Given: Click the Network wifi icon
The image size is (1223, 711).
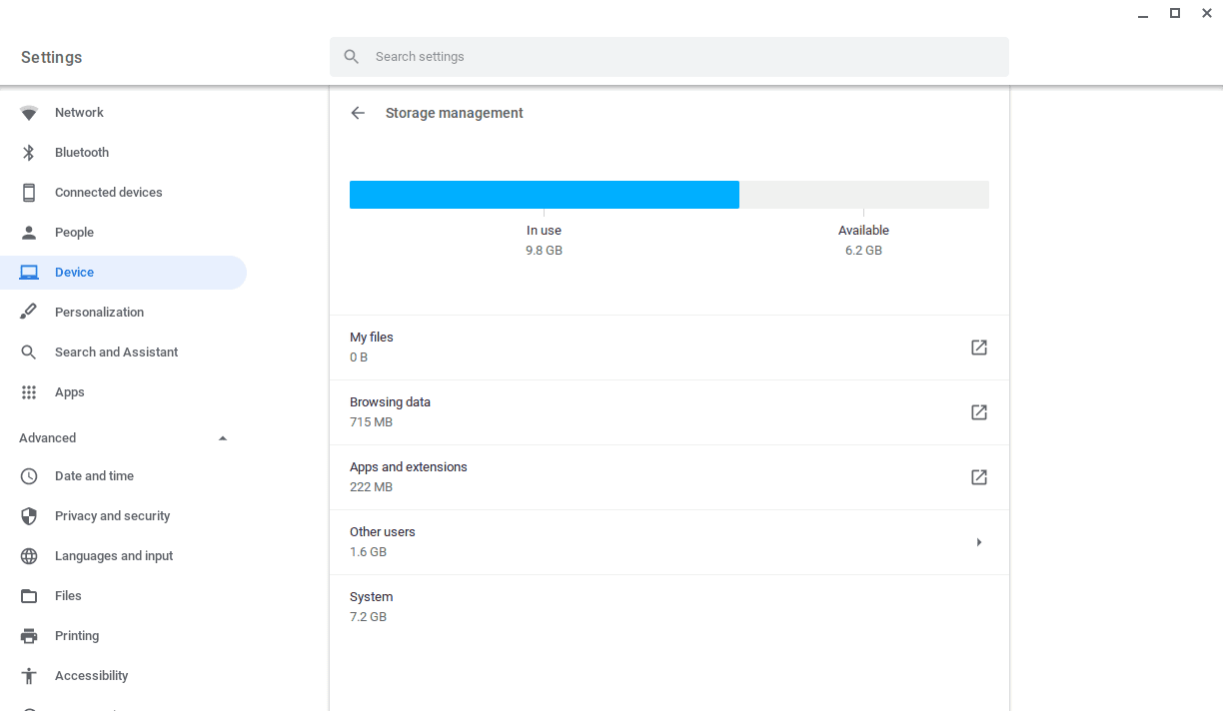Looking at the screenshot, I should point(29,113).
